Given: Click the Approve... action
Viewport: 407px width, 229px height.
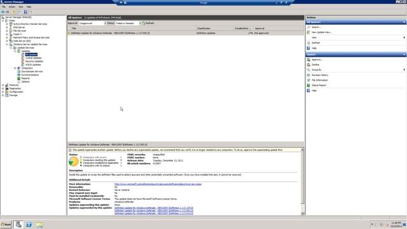Looking at the screenshot, I should pyautogui.click(x=317, y=60).
